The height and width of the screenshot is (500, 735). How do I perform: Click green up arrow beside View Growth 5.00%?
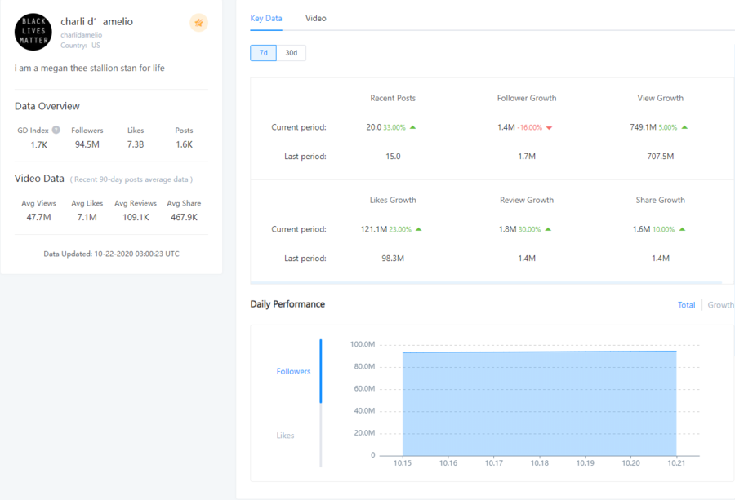[x=684, y=127]
